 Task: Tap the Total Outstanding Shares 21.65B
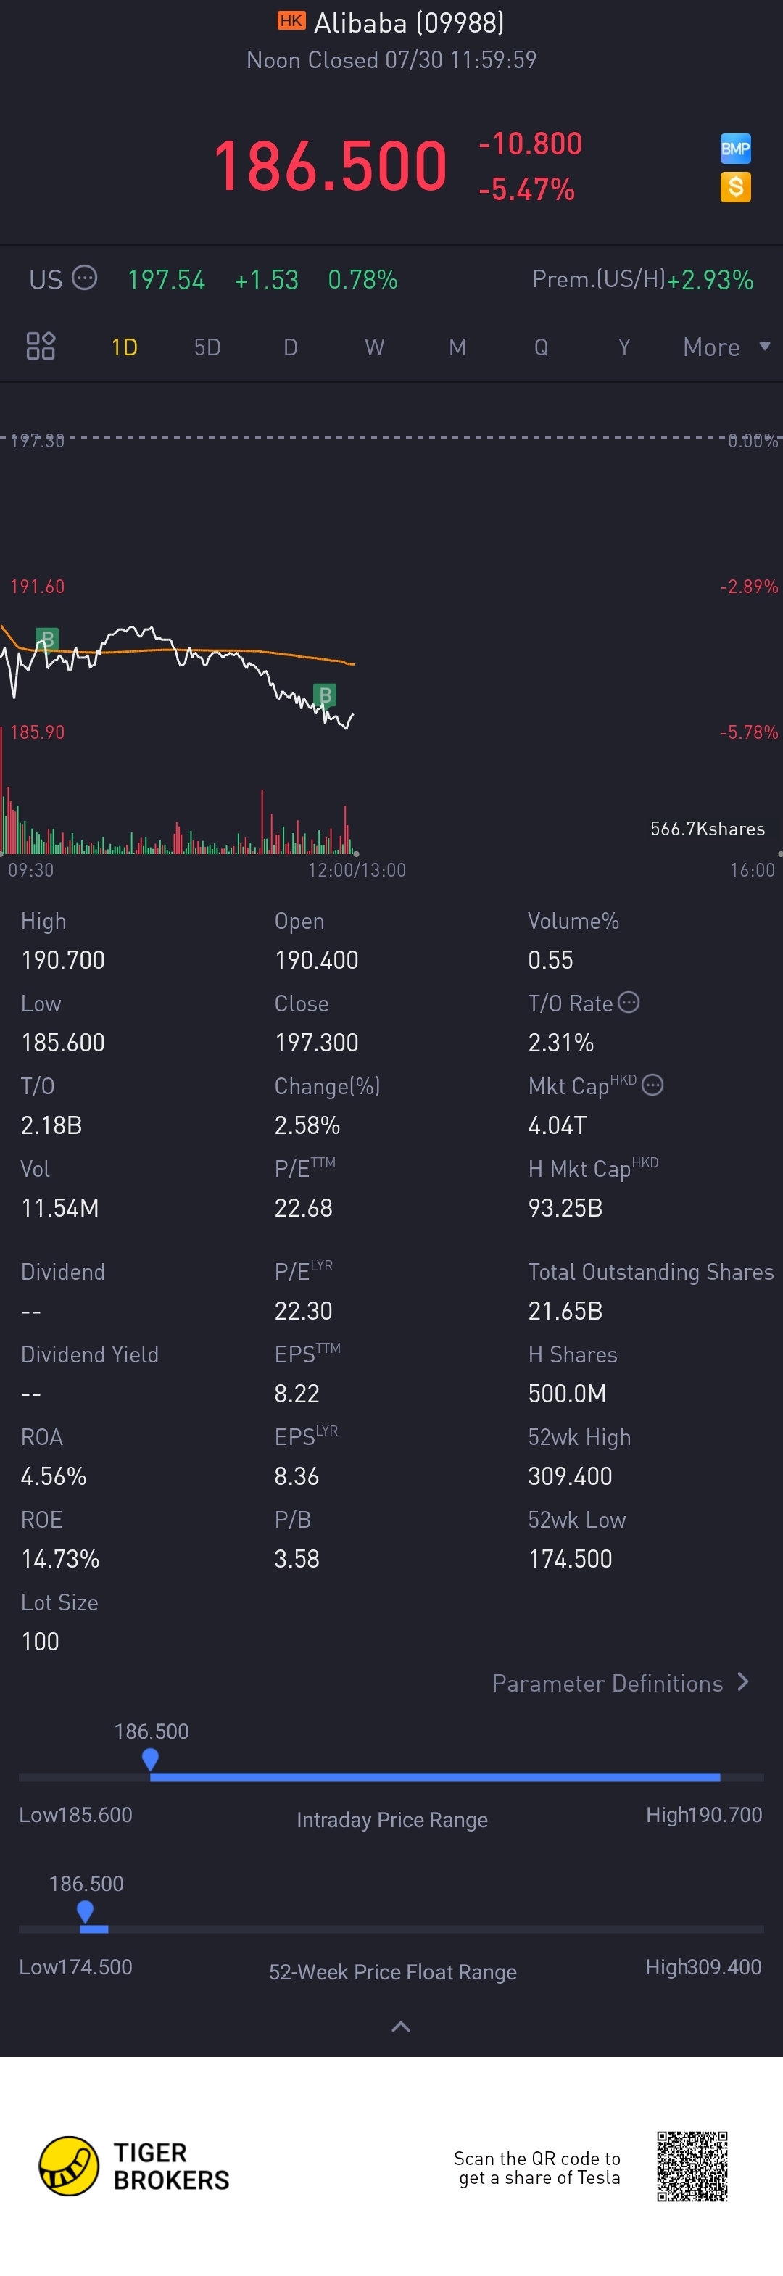[565, 1310]
